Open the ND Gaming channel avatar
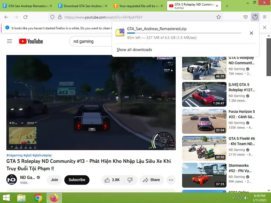Image resolution: width=271 pixels, height=203 pixels. pyautogui.click(x=12, y=179)
